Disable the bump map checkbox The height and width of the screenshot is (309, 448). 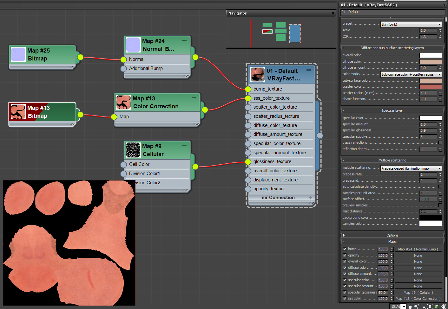click(345, 249)
